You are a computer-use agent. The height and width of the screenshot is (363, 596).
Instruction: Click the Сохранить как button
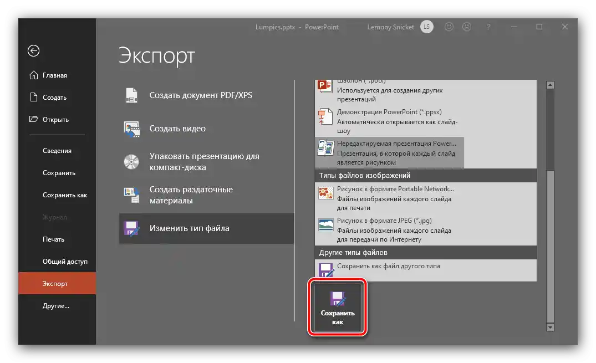coord(338,307)
